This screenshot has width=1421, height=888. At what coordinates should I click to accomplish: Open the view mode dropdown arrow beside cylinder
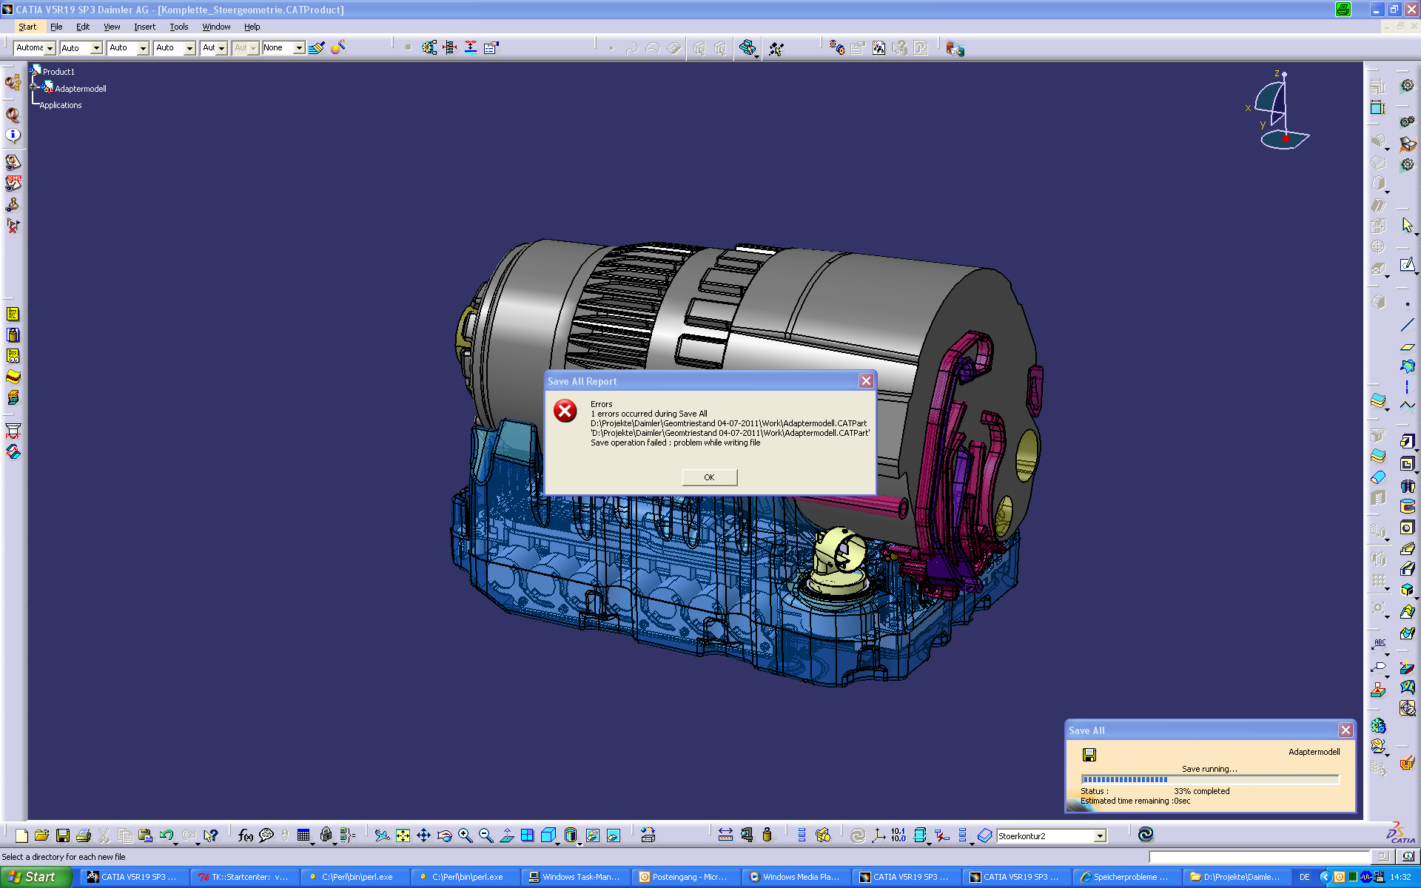pyautogui.click(x=580, y=844)
